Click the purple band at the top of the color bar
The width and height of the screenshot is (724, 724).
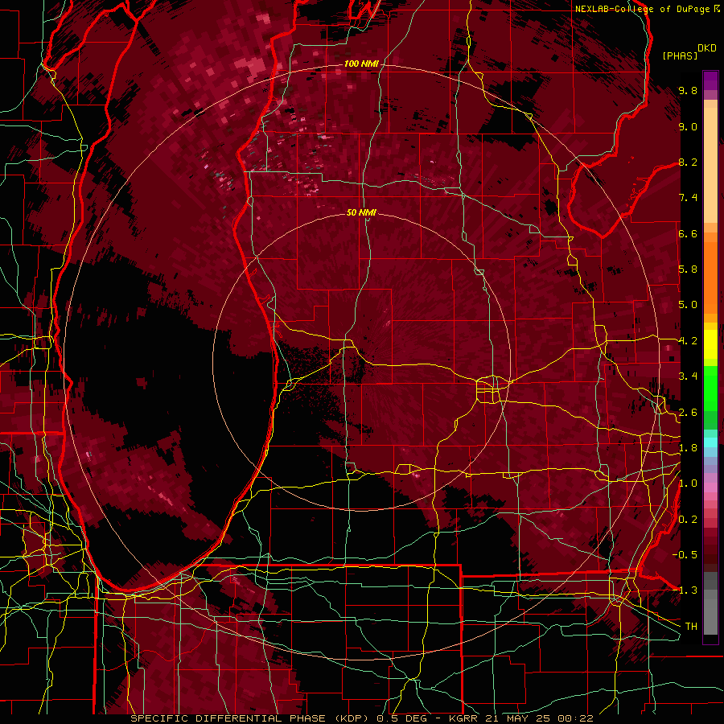pyautogui.click(x=710, y=80)
